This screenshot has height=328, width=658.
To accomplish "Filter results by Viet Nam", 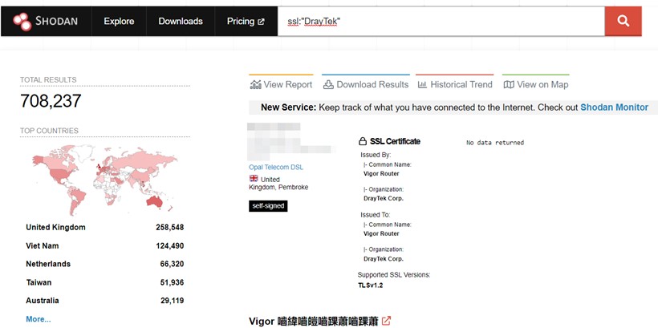I will coord(42,245).
